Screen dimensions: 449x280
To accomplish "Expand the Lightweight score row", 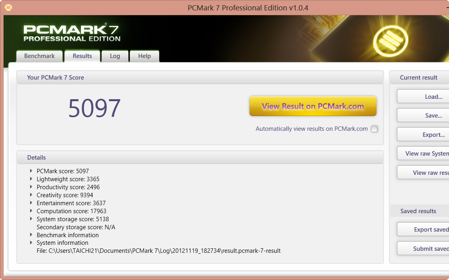I will pyautogui.click(x=31, y=179).
